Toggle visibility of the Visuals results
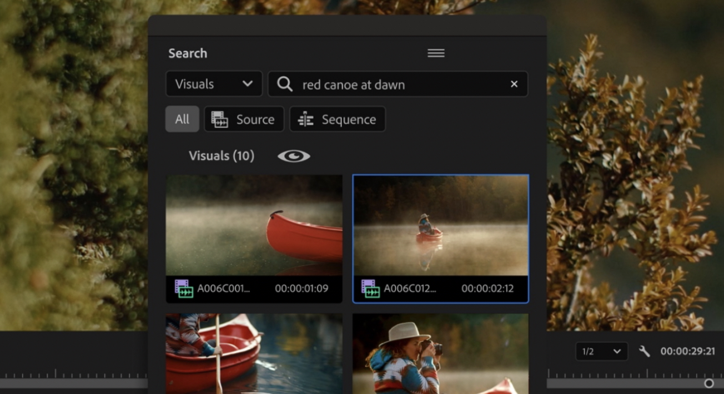 [x=294, y=156]
